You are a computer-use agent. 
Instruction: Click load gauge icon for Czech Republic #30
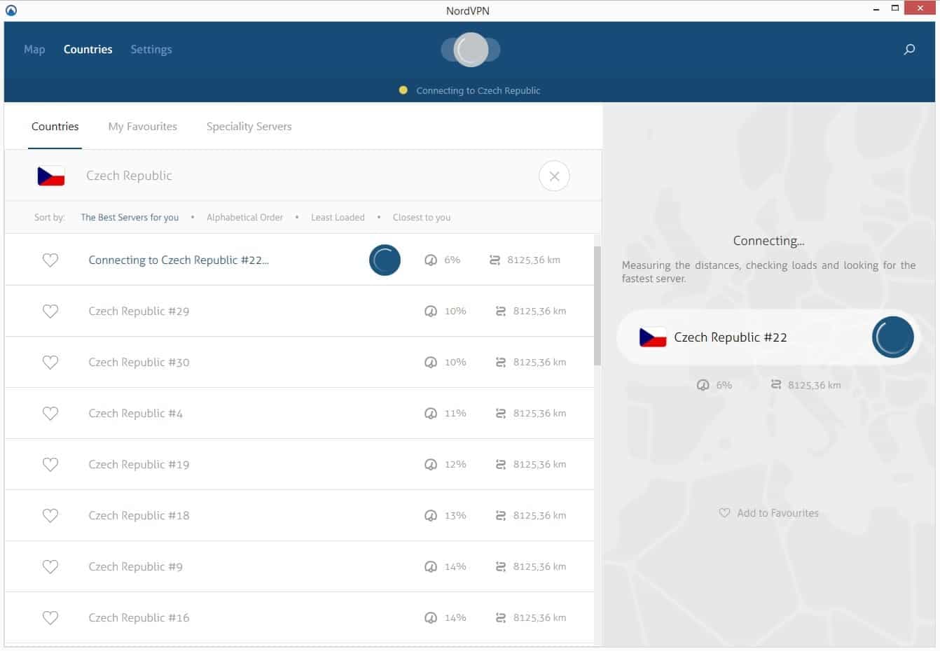pyautogui.click(x=431, y=363)
